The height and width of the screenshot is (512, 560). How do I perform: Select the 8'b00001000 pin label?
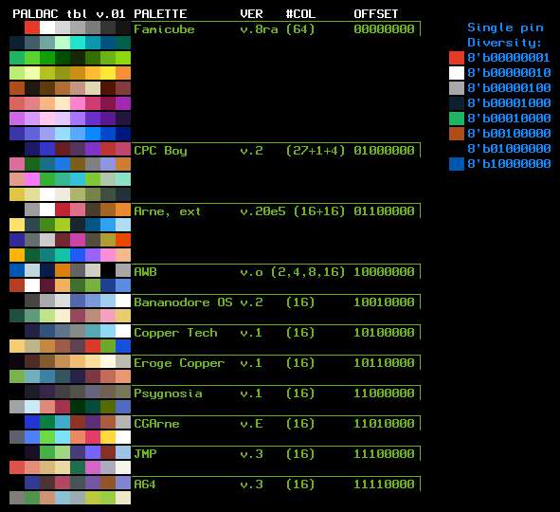click(509, 103)
